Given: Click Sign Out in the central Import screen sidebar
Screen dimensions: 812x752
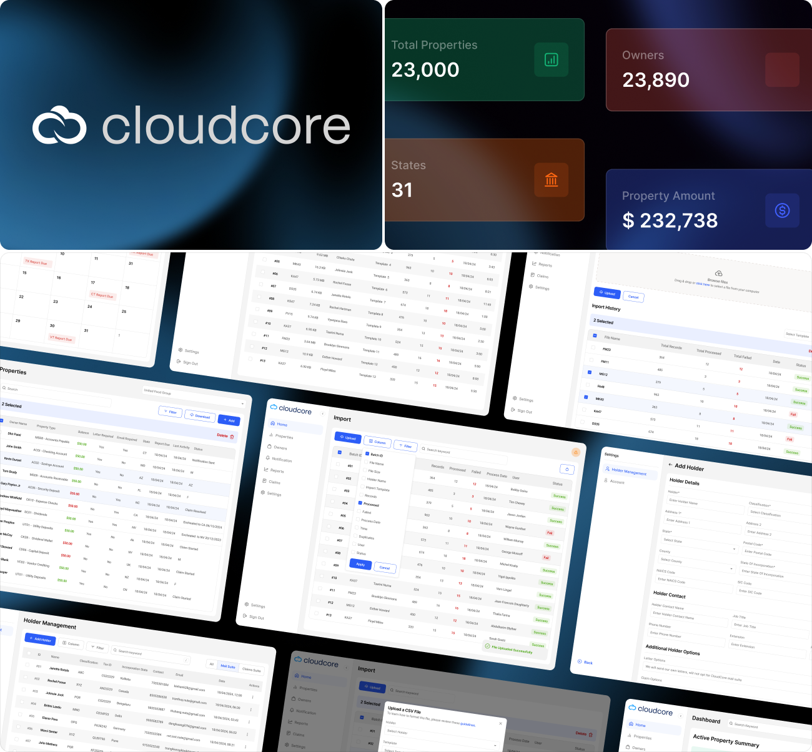Looking at the screenshot, I should [253, 616].
